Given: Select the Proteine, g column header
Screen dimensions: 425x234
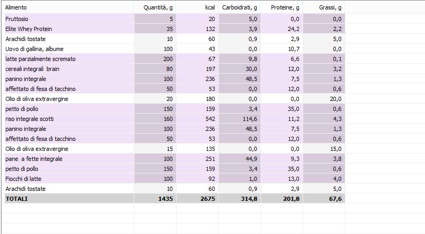Looking at the screenshot, I should (285, 7).
